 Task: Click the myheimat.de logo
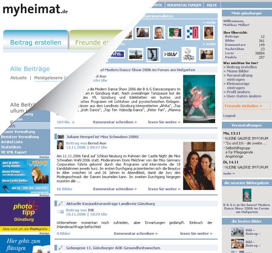coord(35,9)
